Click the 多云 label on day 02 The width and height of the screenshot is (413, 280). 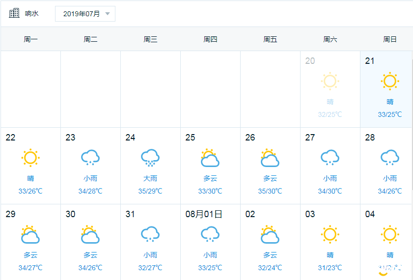pos(270,255)
